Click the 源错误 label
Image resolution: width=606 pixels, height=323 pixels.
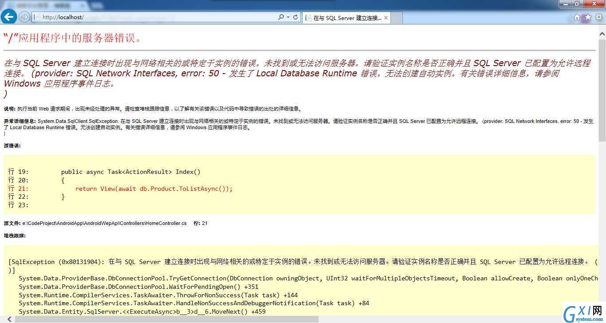point(12,146)
